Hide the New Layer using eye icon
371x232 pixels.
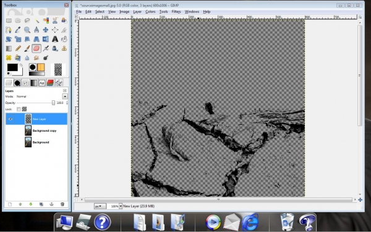coord(10,119)
